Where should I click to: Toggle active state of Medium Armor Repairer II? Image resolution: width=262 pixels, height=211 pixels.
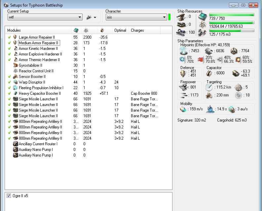click(9, 43)
